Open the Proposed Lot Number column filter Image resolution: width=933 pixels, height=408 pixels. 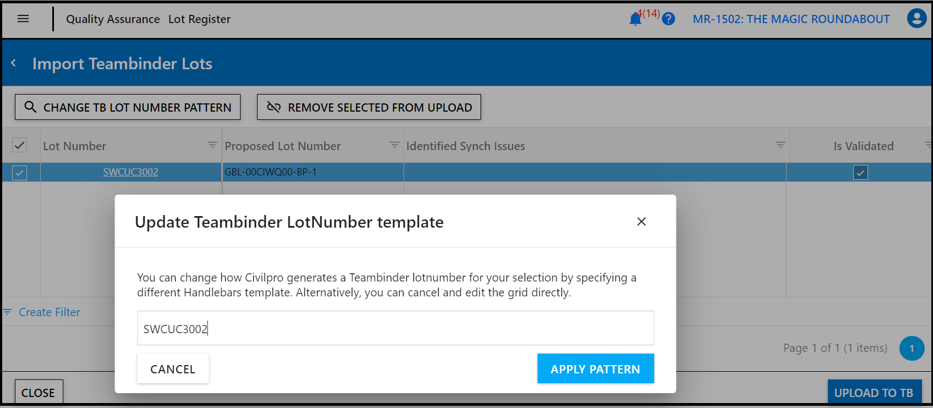(x=394, y=145)
